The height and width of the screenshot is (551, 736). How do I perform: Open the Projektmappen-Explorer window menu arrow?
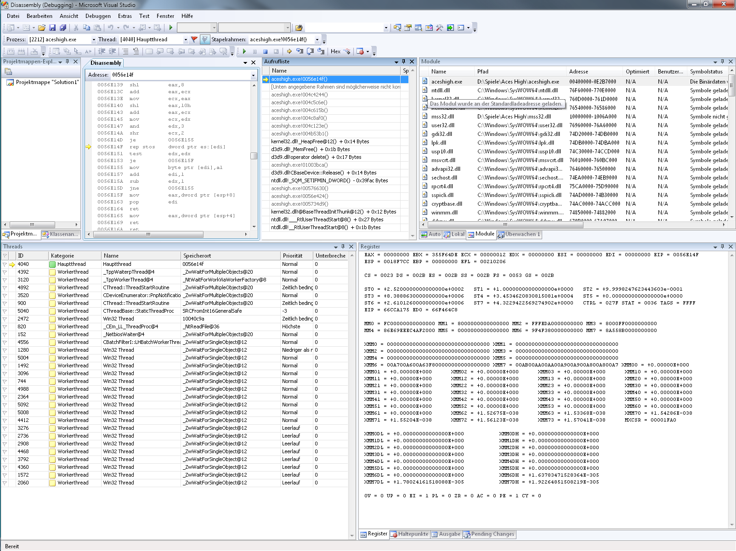(60, 62)
